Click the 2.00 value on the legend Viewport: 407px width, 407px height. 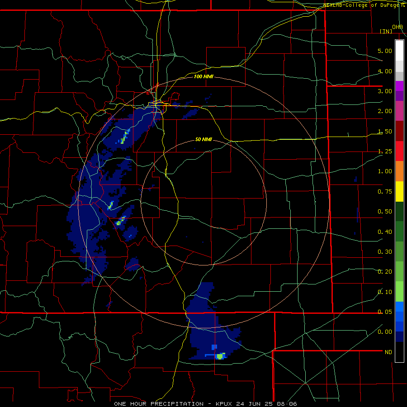385,111
